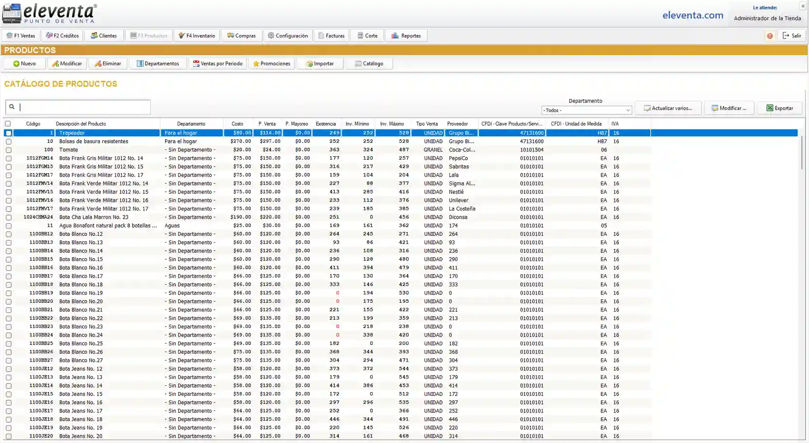This screenshot has height=443, width=809.
Task: Click 'Coca-Col...' provider cell
Action: [462, 150]
